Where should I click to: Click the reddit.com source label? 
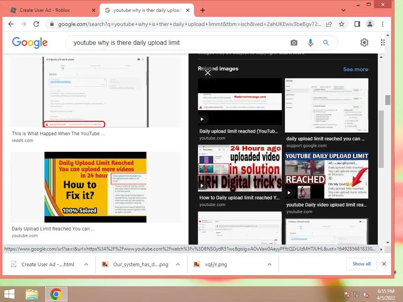(x=22, y=140)
